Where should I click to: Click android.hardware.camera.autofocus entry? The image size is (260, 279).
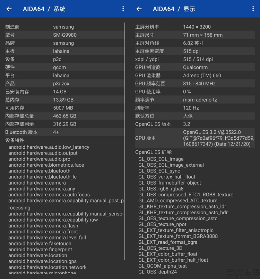click(49, 195)
